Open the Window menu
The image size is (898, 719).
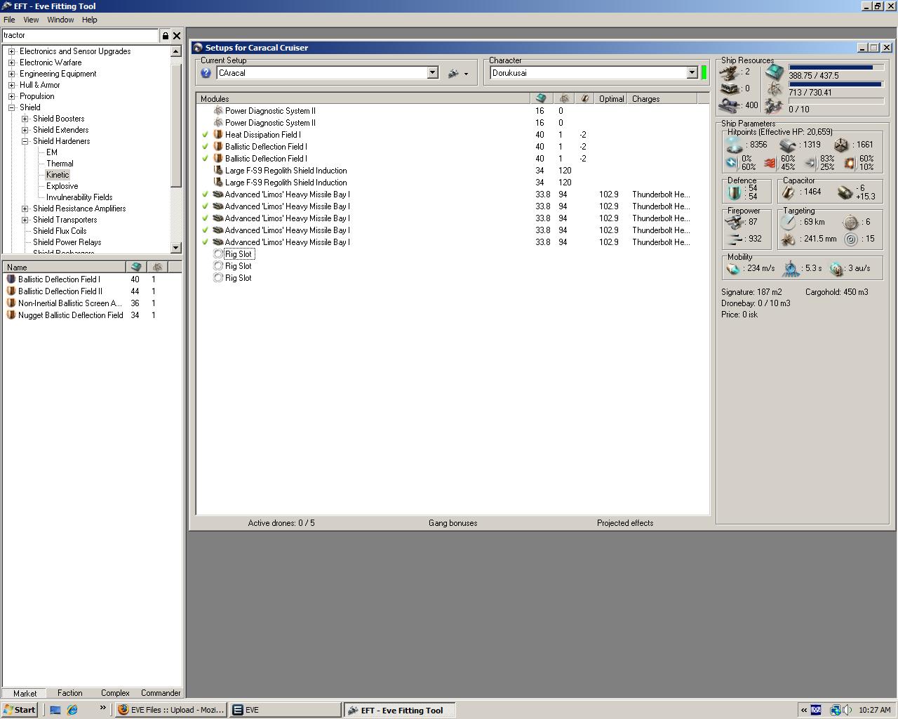coord(60,20)
